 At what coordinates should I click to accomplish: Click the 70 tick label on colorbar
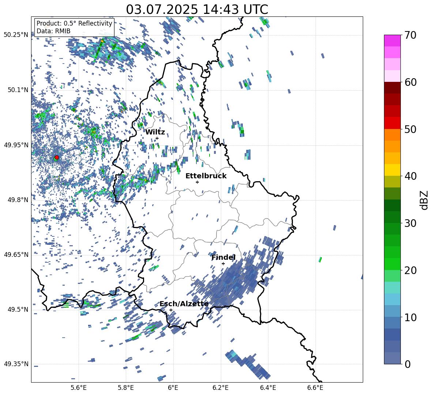click(411, 35)
